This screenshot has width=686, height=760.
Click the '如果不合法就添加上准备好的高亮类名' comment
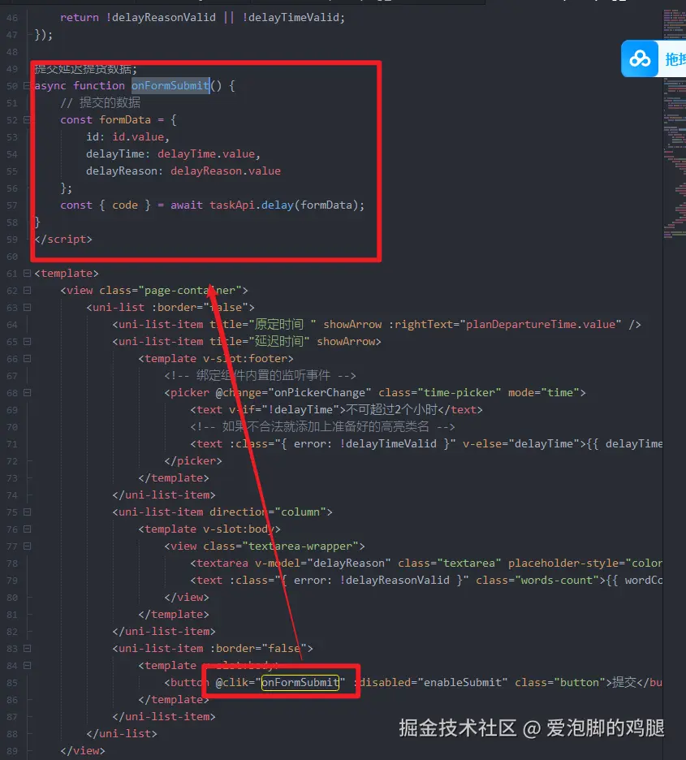326,427
